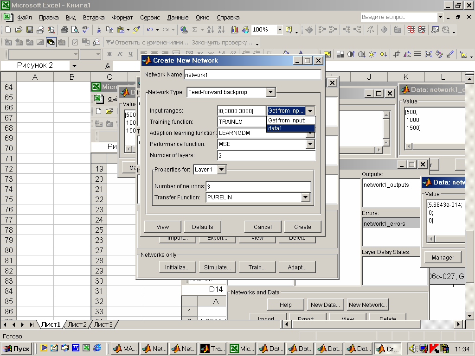Open the Формат menu
Viewport: 475px width, 356px height.
coord(122,18)
